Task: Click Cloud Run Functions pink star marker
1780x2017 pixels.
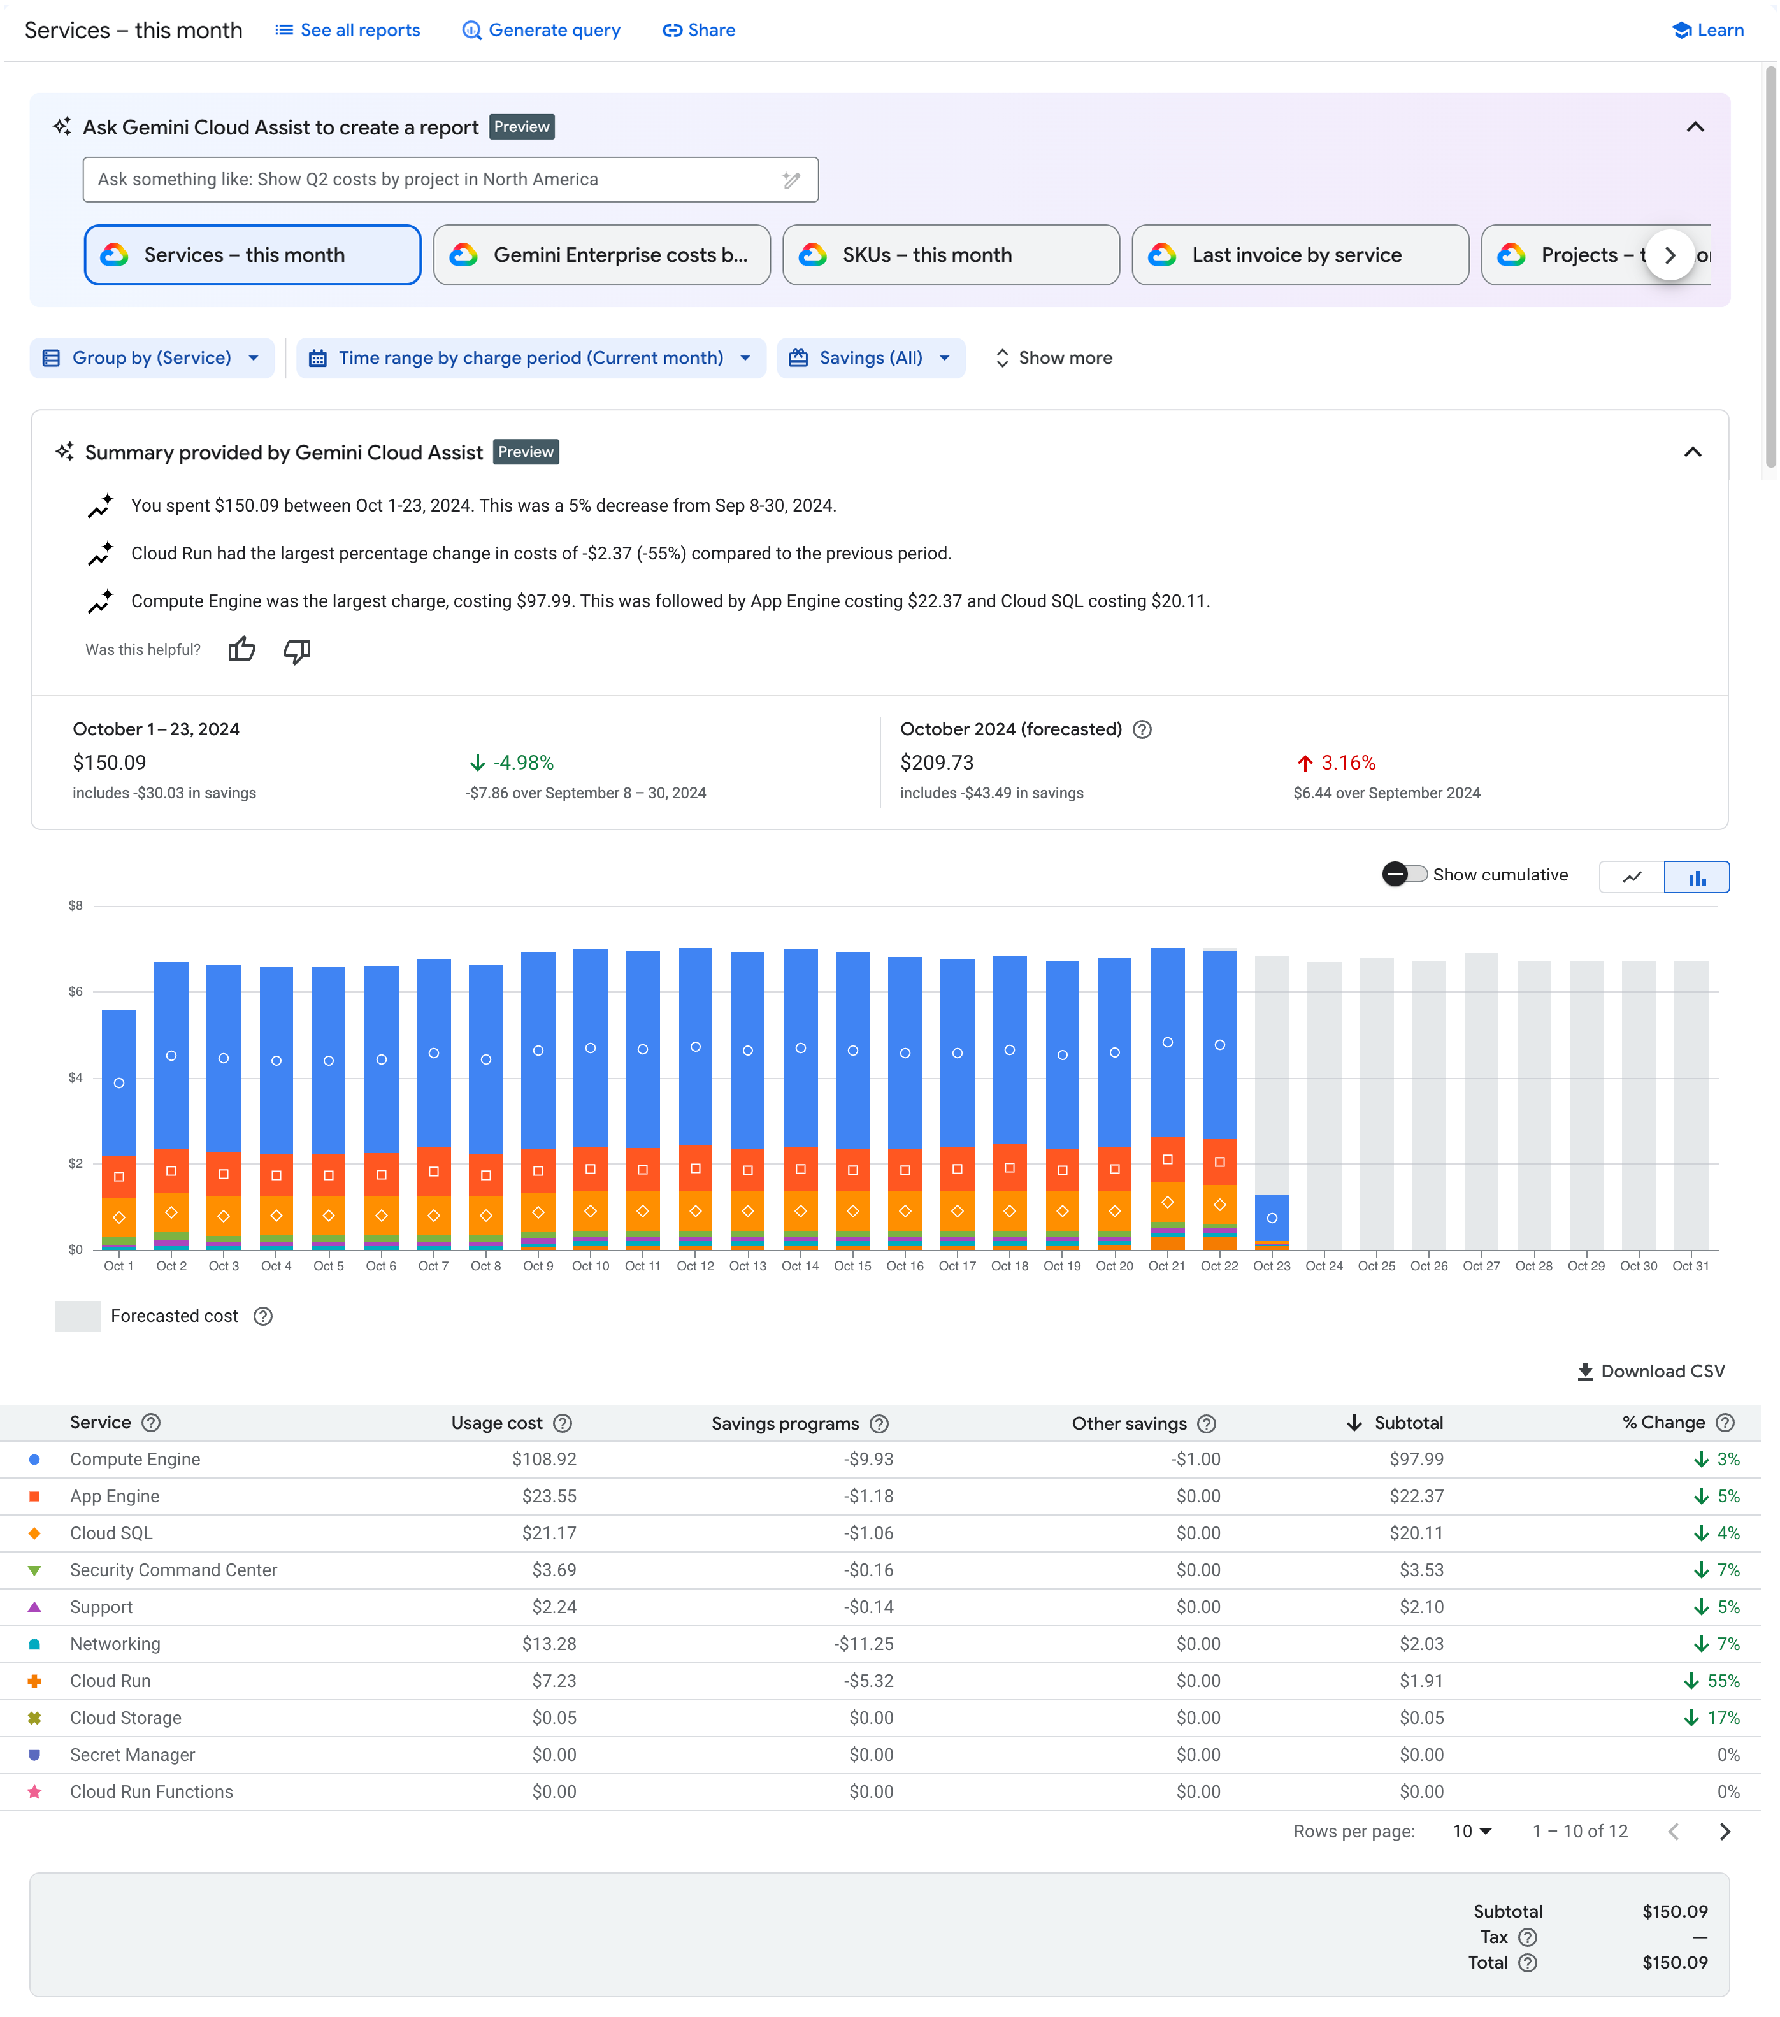Action: [x=34, y=1792]
